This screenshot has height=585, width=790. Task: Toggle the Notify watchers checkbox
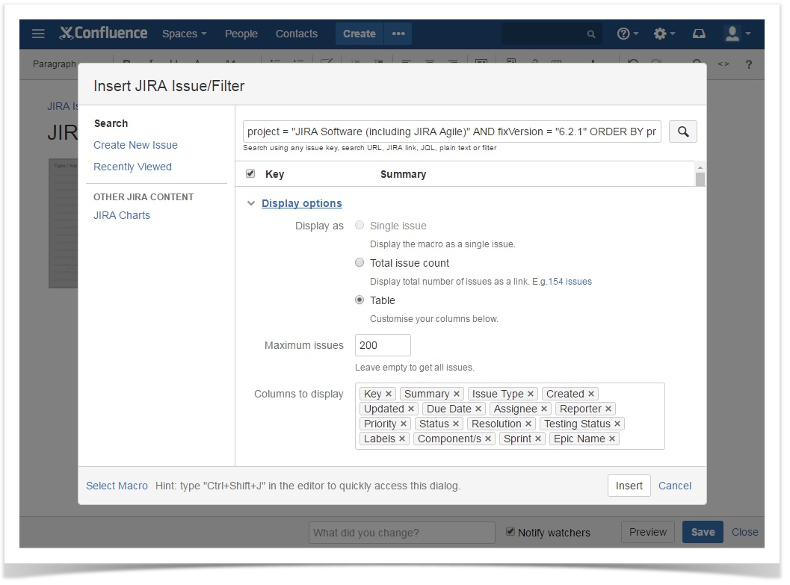pyautogui.click(x=510, y=532)
